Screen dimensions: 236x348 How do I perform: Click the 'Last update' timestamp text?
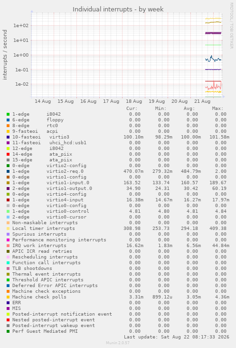pyautogui.click(x=177, y=337)
